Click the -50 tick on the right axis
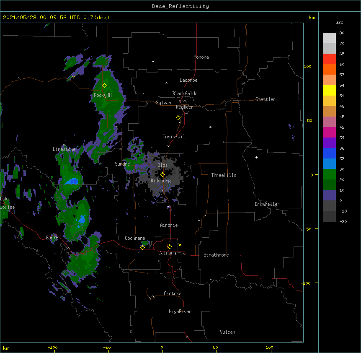The image size is (361, 353). [307, 229]
